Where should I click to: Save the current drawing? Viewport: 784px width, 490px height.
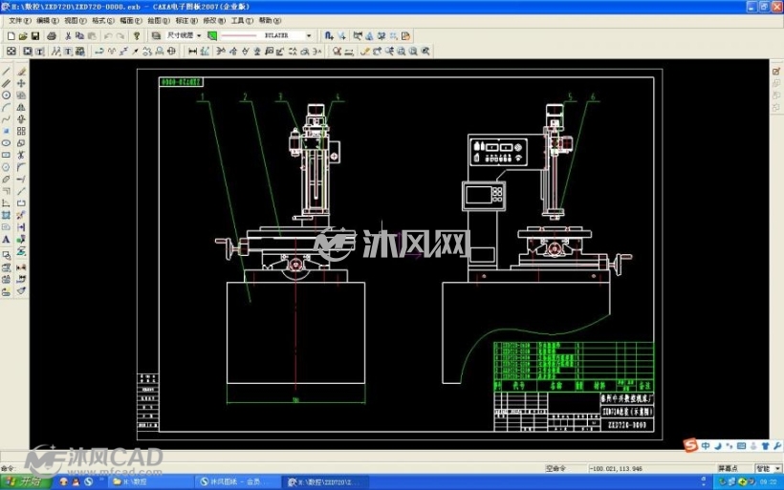pos(35,36)
